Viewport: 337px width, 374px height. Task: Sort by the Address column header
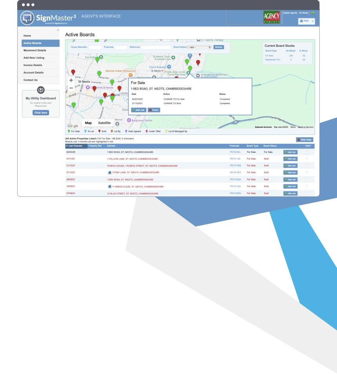[x=111, y=146]
